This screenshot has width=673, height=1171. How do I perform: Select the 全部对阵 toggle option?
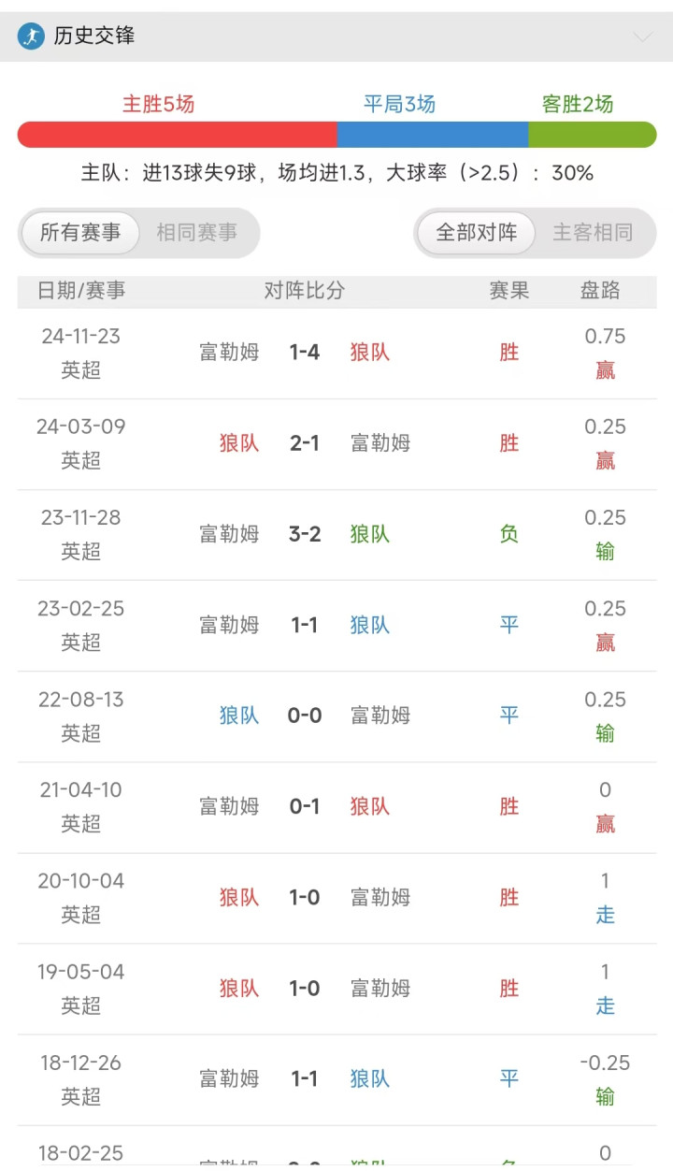pos(477,233)
